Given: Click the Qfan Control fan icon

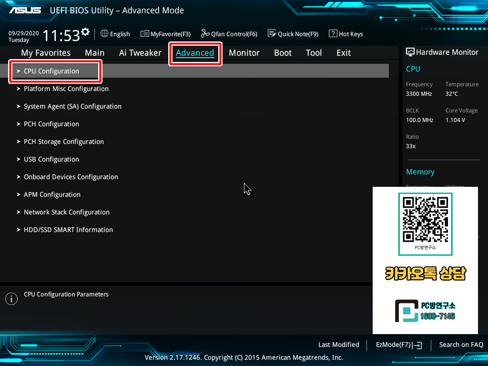Looking at the screenshot, I should click(x=205, y=33).
